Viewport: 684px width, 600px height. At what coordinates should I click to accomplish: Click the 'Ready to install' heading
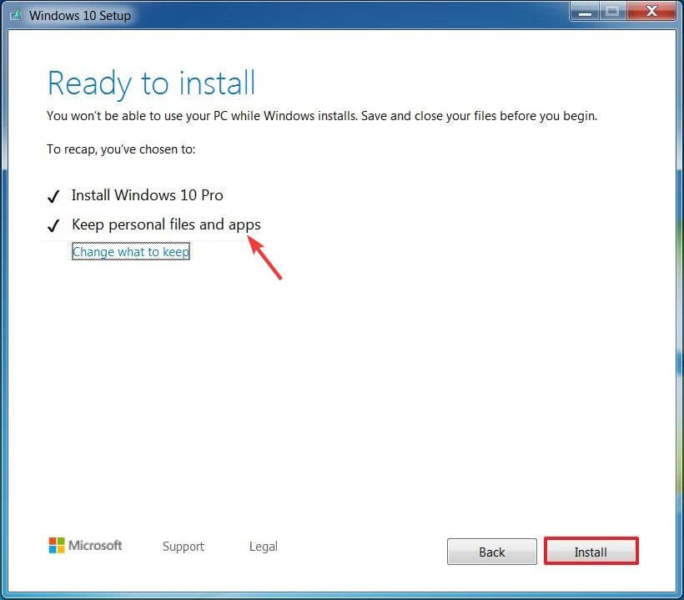151,83
